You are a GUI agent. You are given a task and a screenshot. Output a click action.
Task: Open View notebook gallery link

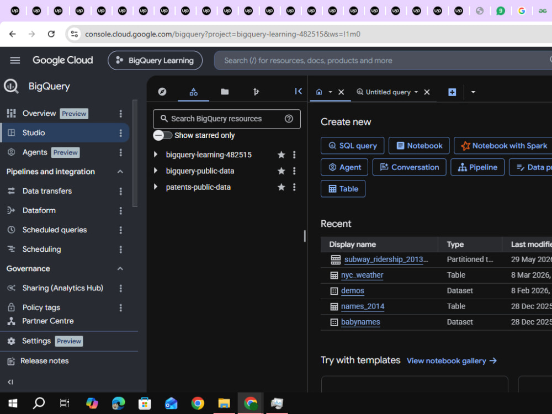click(452, 361)
